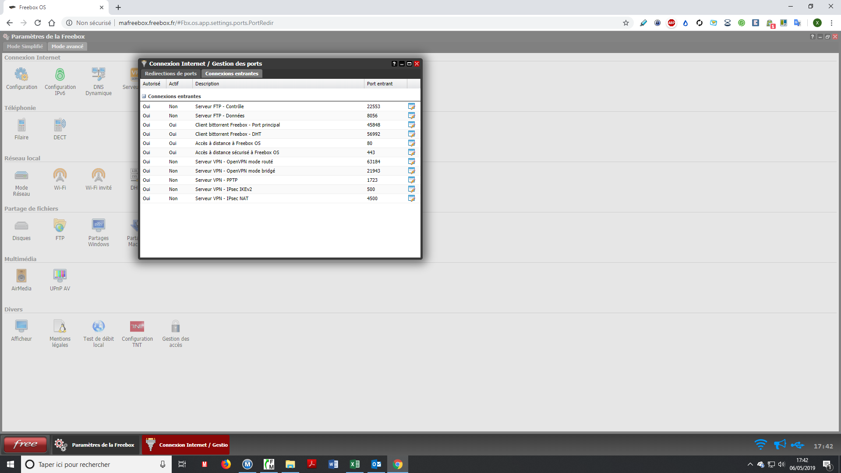This screenshot has width=841, height=473.
Task: Click the Mode avancé button
Action: click(x=67, y=46)
